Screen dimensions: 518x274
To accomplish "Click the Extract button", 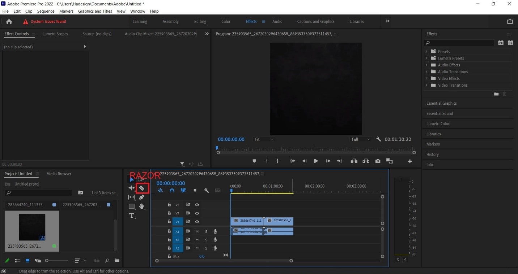I will pyautogui.click(x=366, y=161).
